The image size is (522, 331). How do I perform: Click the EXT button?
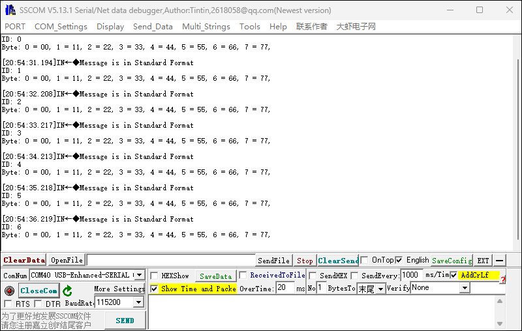(x=483, y=261)
